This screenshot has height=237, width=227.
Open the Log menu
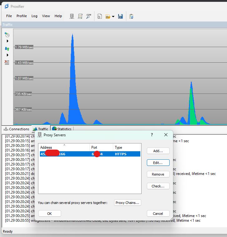pyautogui.click(x=34, y=16)
